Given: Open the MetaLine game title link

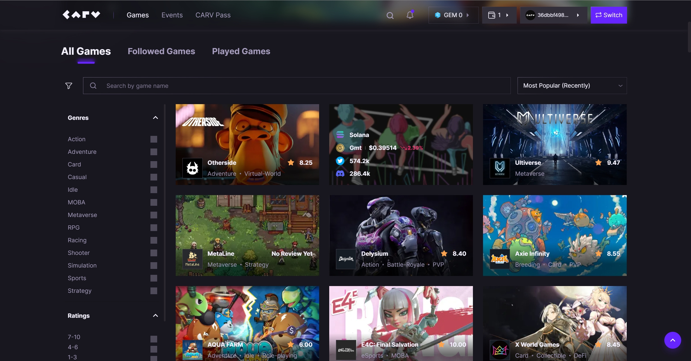Looking at the screenshot, I should tap(221, 253).
